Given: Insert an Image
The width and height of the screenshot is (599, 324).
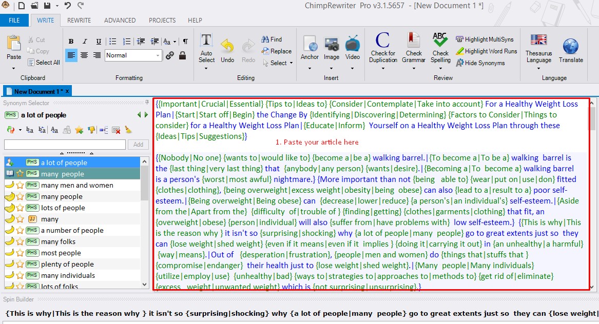Looking at the screenshot, I should pyautogui.click(x=331, y=47).
